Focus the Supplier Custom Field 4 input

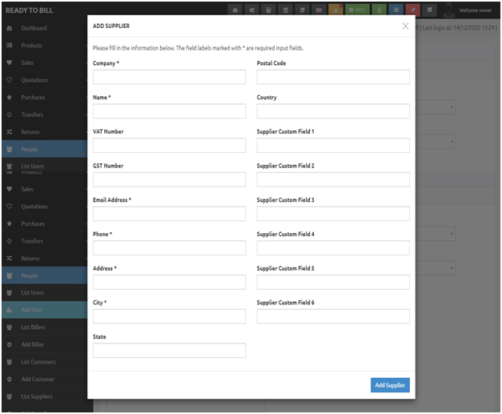pyautogui.click(x=333, y=247)
